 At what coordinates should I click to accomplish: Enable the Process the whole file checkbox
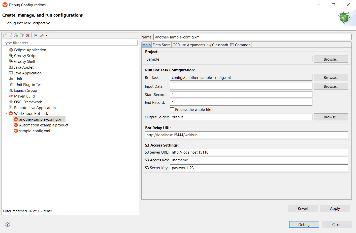pos(172,110)
